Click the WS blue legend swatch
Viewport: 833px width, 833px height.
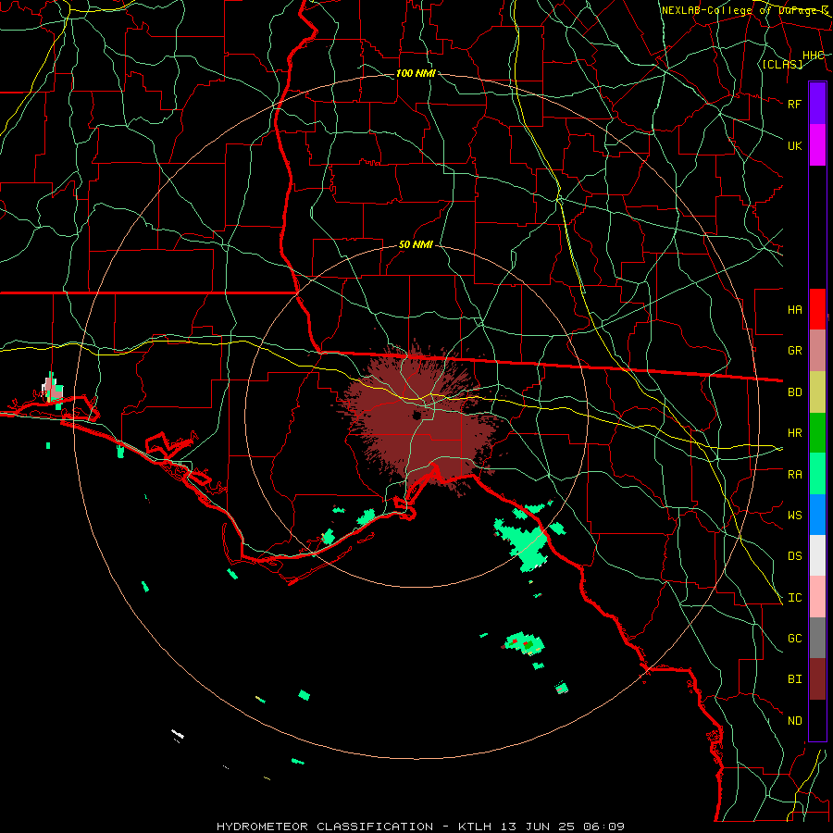coord(817,515)
